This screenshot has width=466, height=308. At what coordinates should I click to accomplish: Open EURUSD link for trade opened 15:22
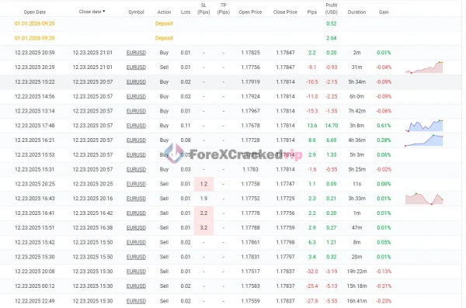[x=136, y=82]
